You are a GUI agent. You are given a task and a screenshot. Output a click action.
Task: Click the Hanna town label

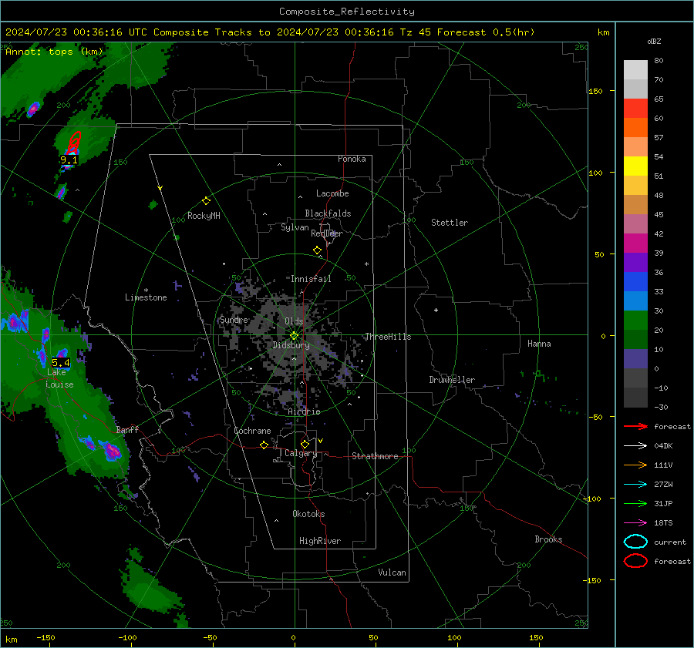coord(539,344)
